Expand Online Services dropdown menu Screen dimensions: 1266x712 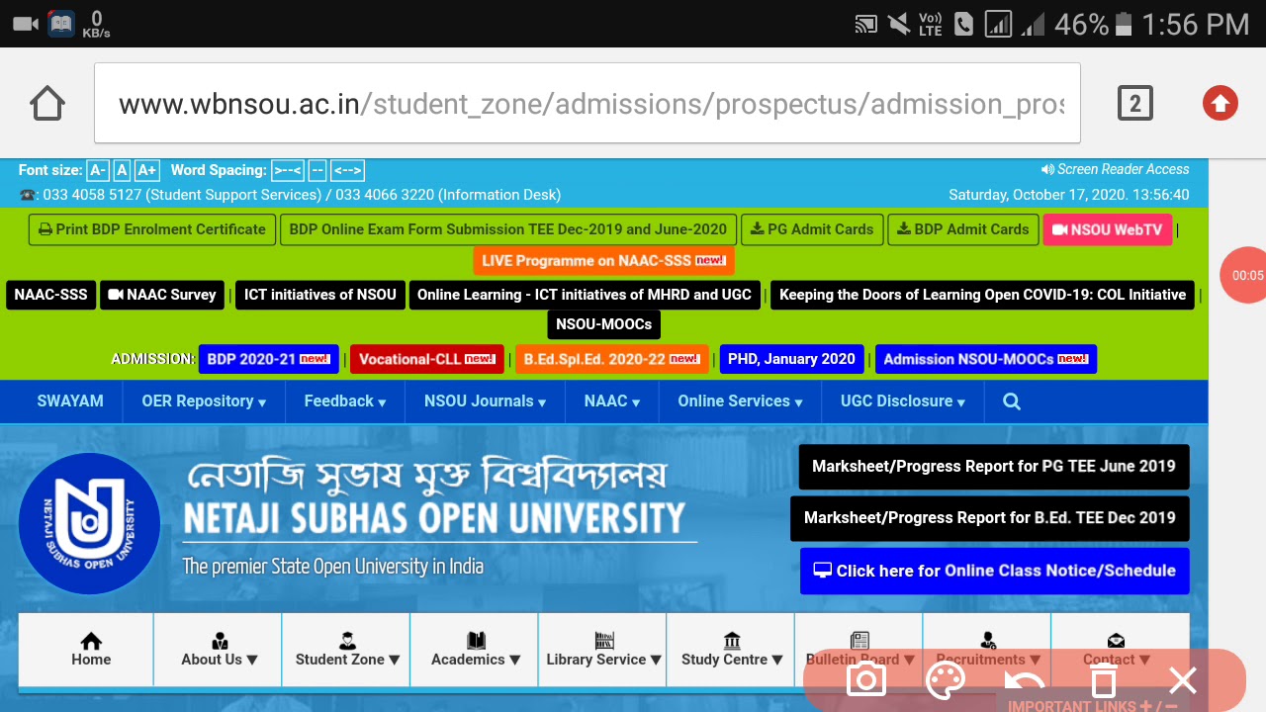(x=741, y=401)
